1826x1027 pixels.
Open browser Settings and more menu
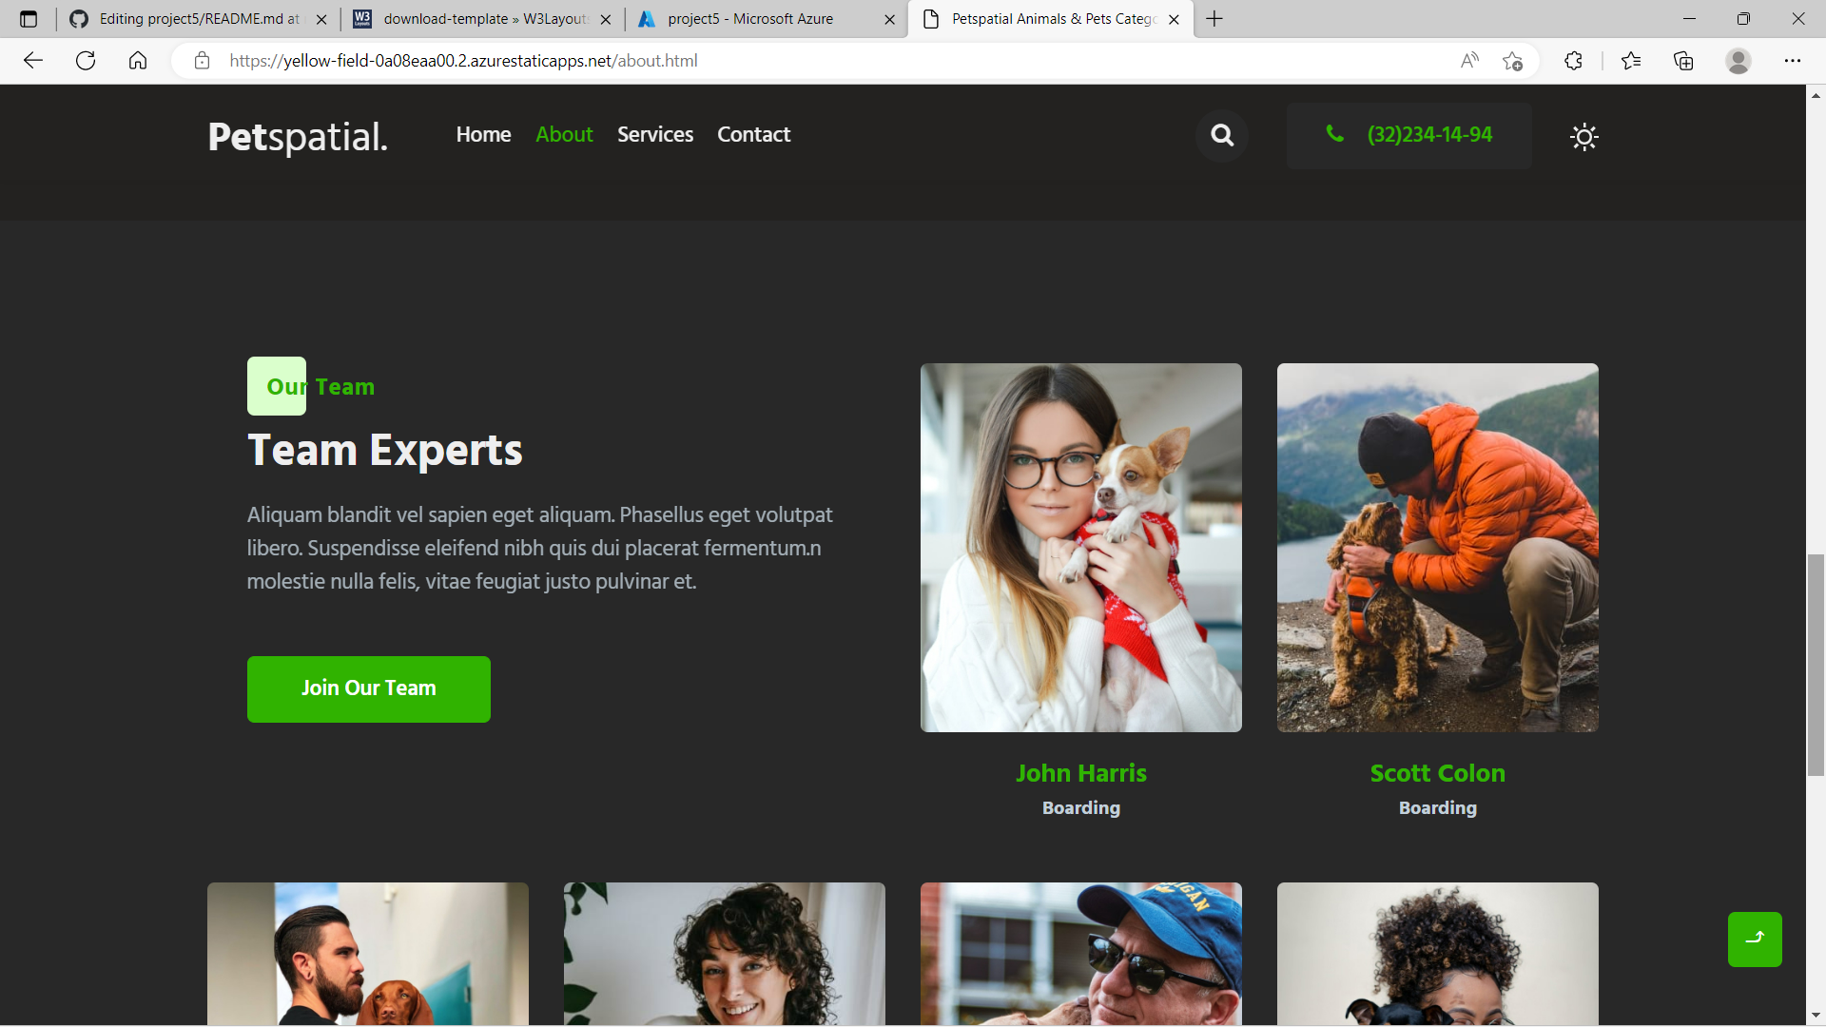coord(1792,61)
